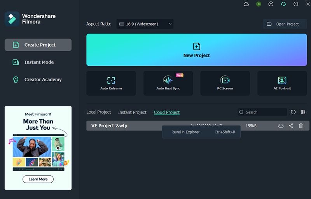Click the cloud icon on VE Project 2 row

(281, 126)
